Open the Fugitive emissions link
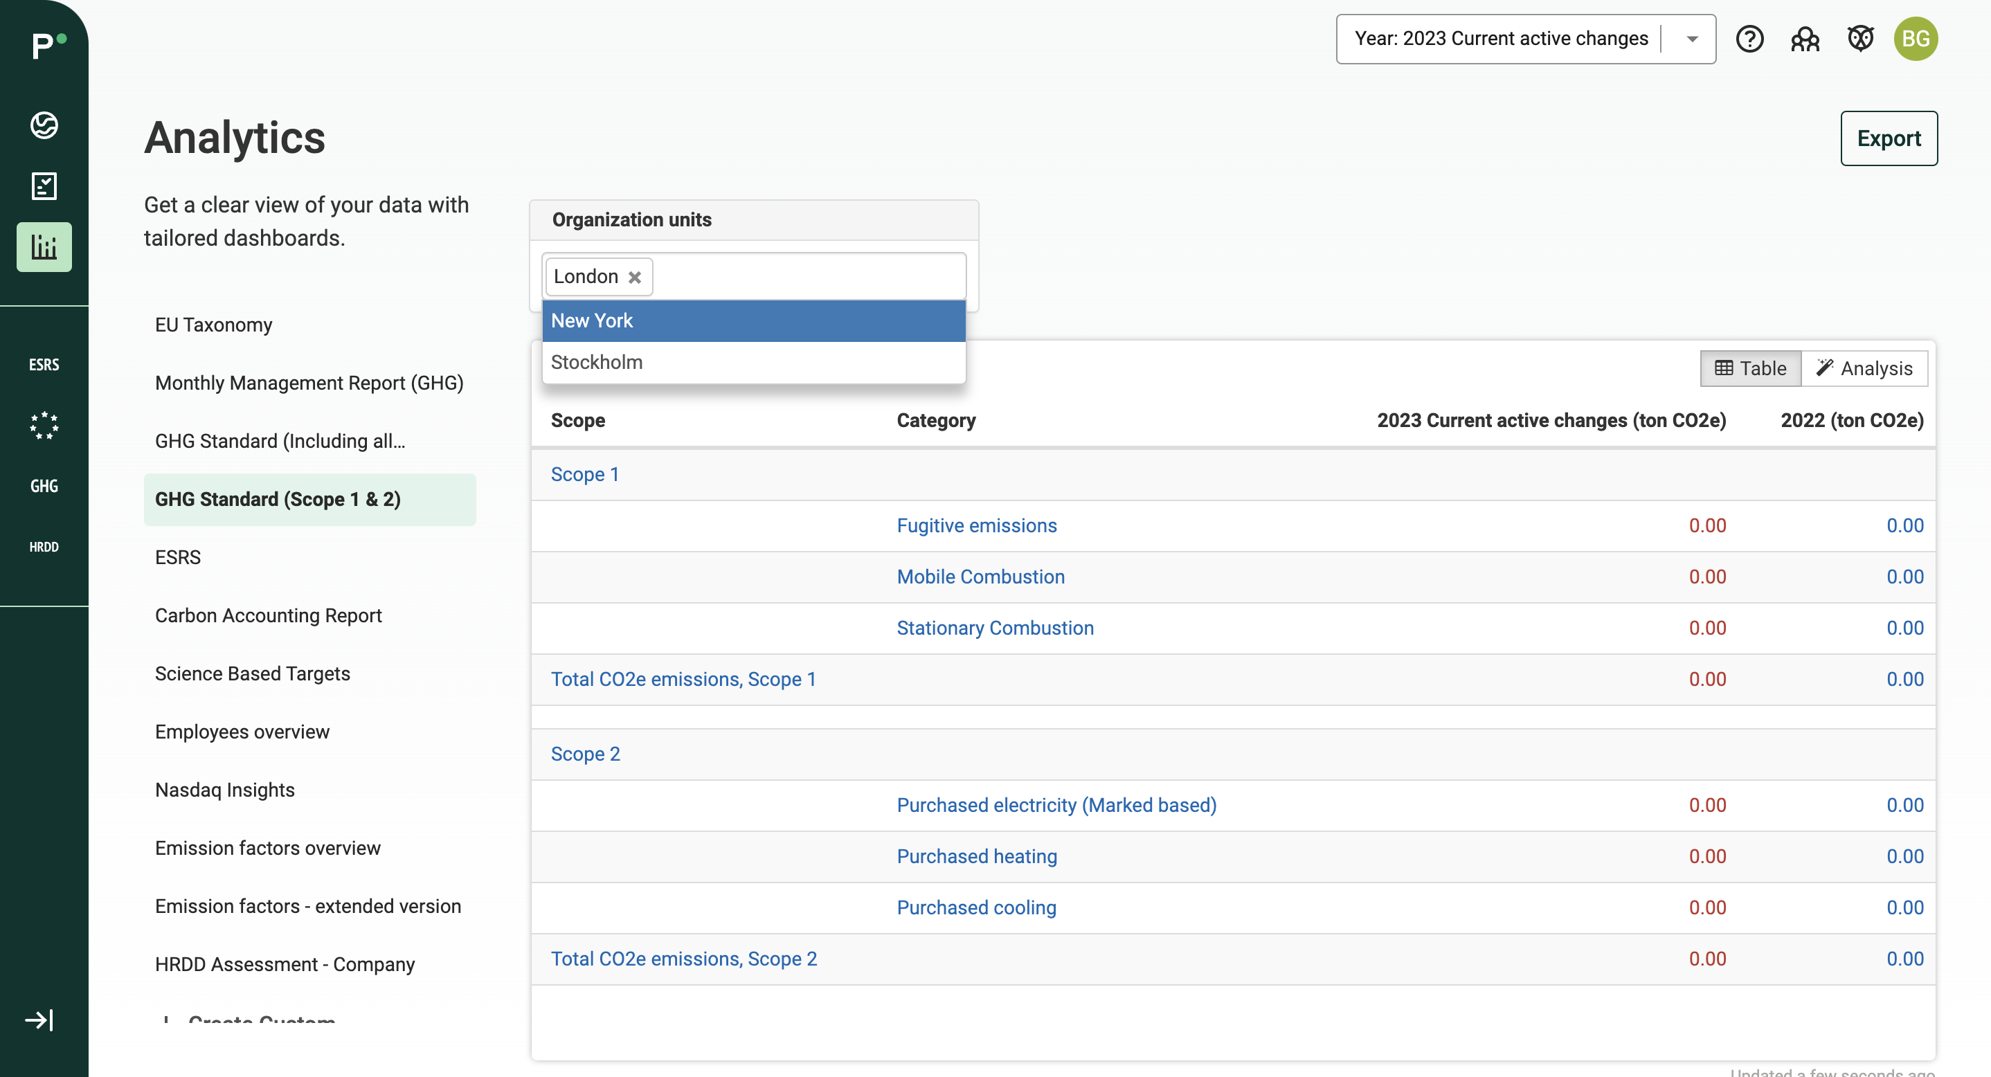1991x1077 pixels. (x=976, y=525)
